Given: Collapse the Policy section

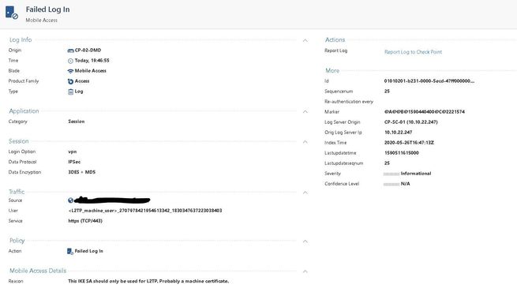Looking at the screenshot, I should tap(305, 241).
